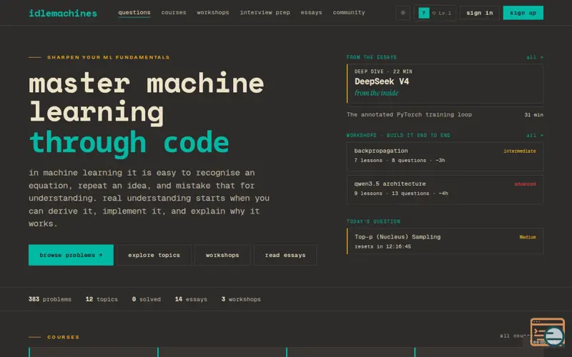Open essays in the top navigation

[311, 12]
